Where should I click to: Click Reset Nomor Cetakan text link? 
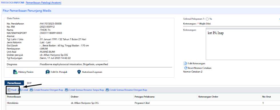click(200, 68)
